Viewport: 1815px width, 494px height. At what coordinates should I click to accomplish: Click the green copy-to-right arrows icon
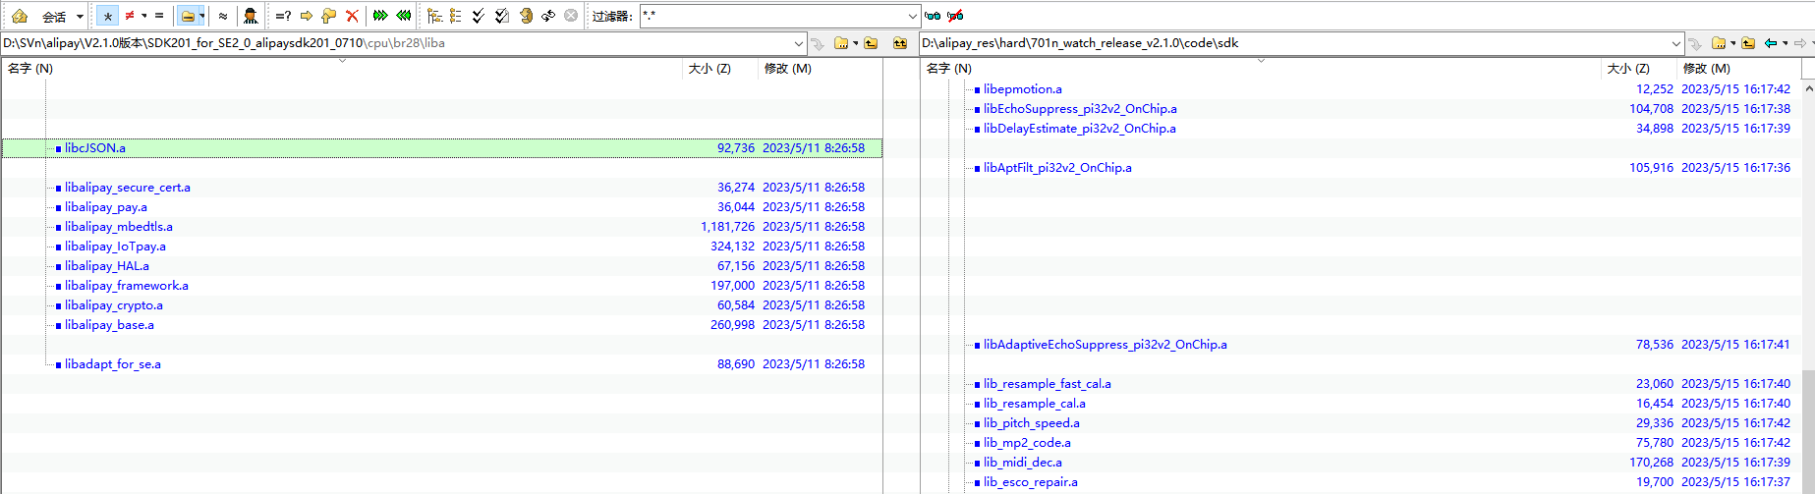coord(380,16)
